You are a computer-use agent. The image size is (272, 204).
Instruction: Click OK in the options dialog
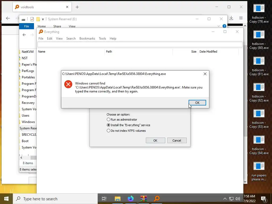coord(155,141)
